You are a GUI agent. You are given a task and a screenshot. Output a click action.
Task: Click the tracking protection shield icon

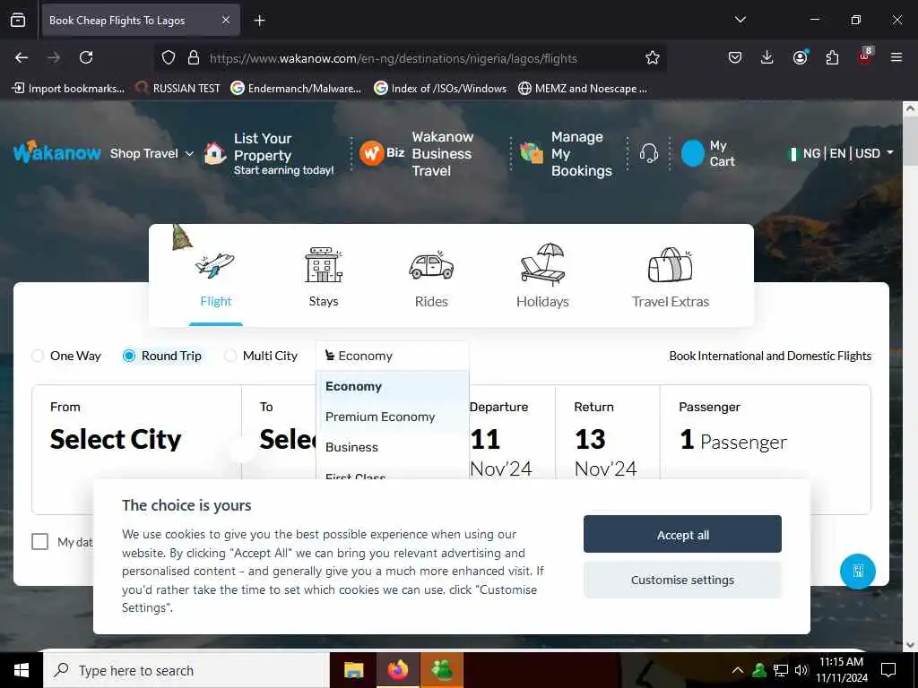tap(169, 57)
